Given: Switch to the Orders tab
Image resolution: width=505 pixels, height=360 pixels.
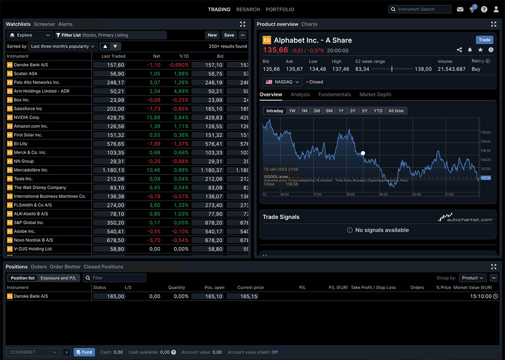Looking at the screenshot, I should (x=39, y=266).
